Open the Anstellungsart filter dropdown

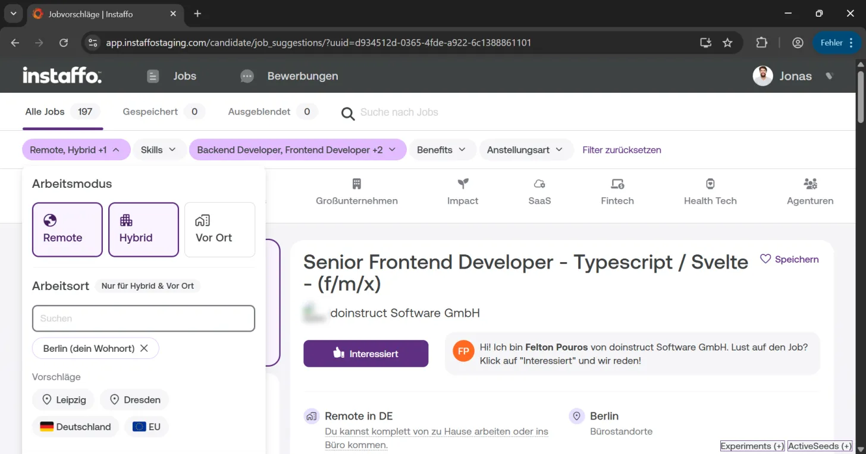pyautogui.click(x=525, y=150)
